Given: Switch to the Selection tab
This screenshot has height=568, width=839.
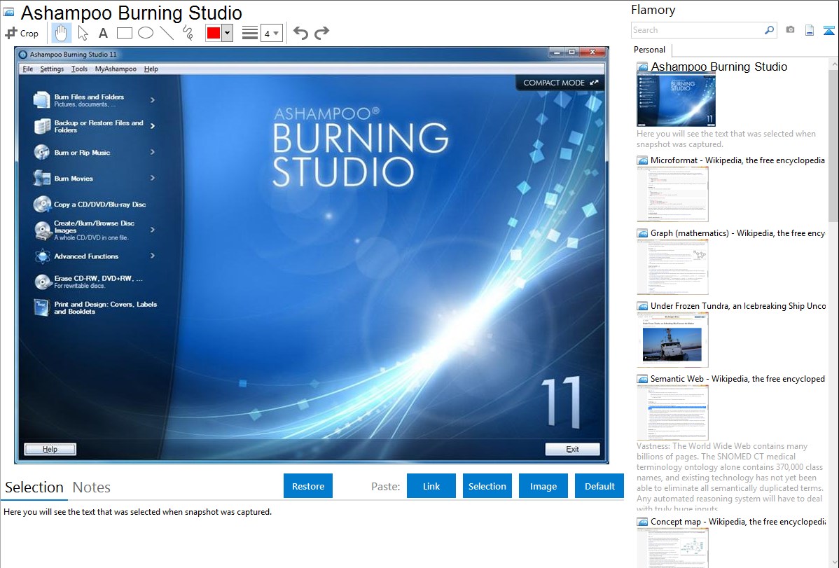Looking at the screenshot, I should click(34, 487).
